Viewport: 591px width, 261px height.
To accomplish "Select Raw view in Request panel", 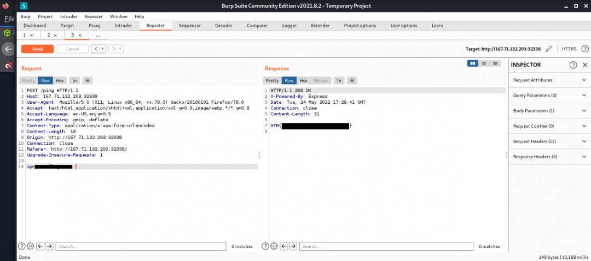I will point(45,80).
